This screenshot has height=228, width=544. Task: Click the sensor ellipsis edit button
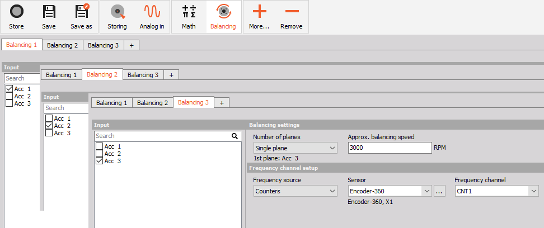[x=439, y=191]
